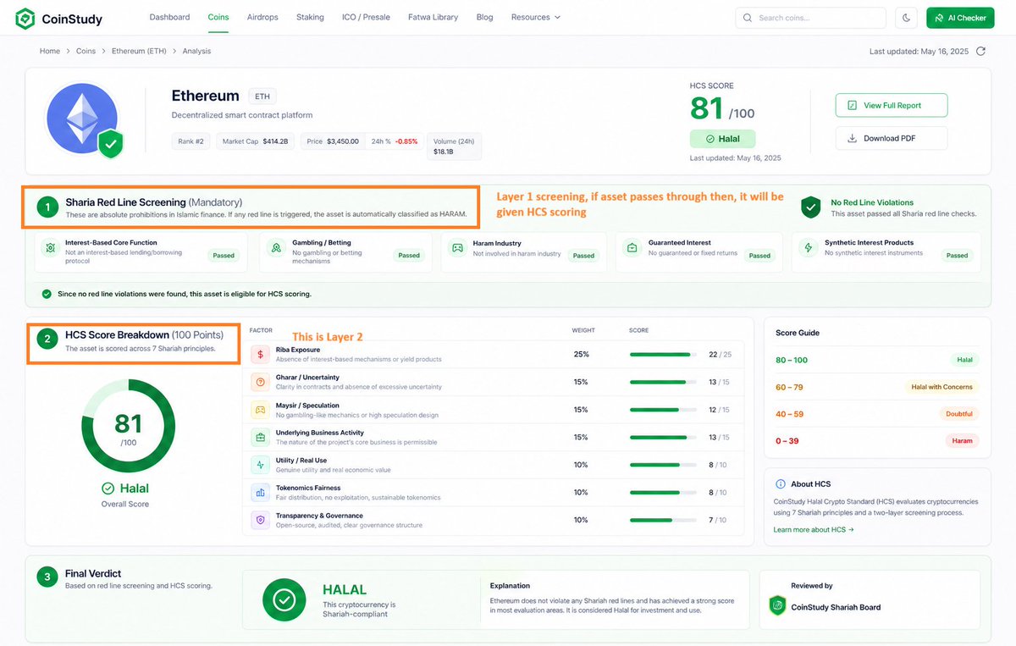Open the Dashboard nav item
The height and width of the screenshot is (646, 1016).
[x=169, y=17]
